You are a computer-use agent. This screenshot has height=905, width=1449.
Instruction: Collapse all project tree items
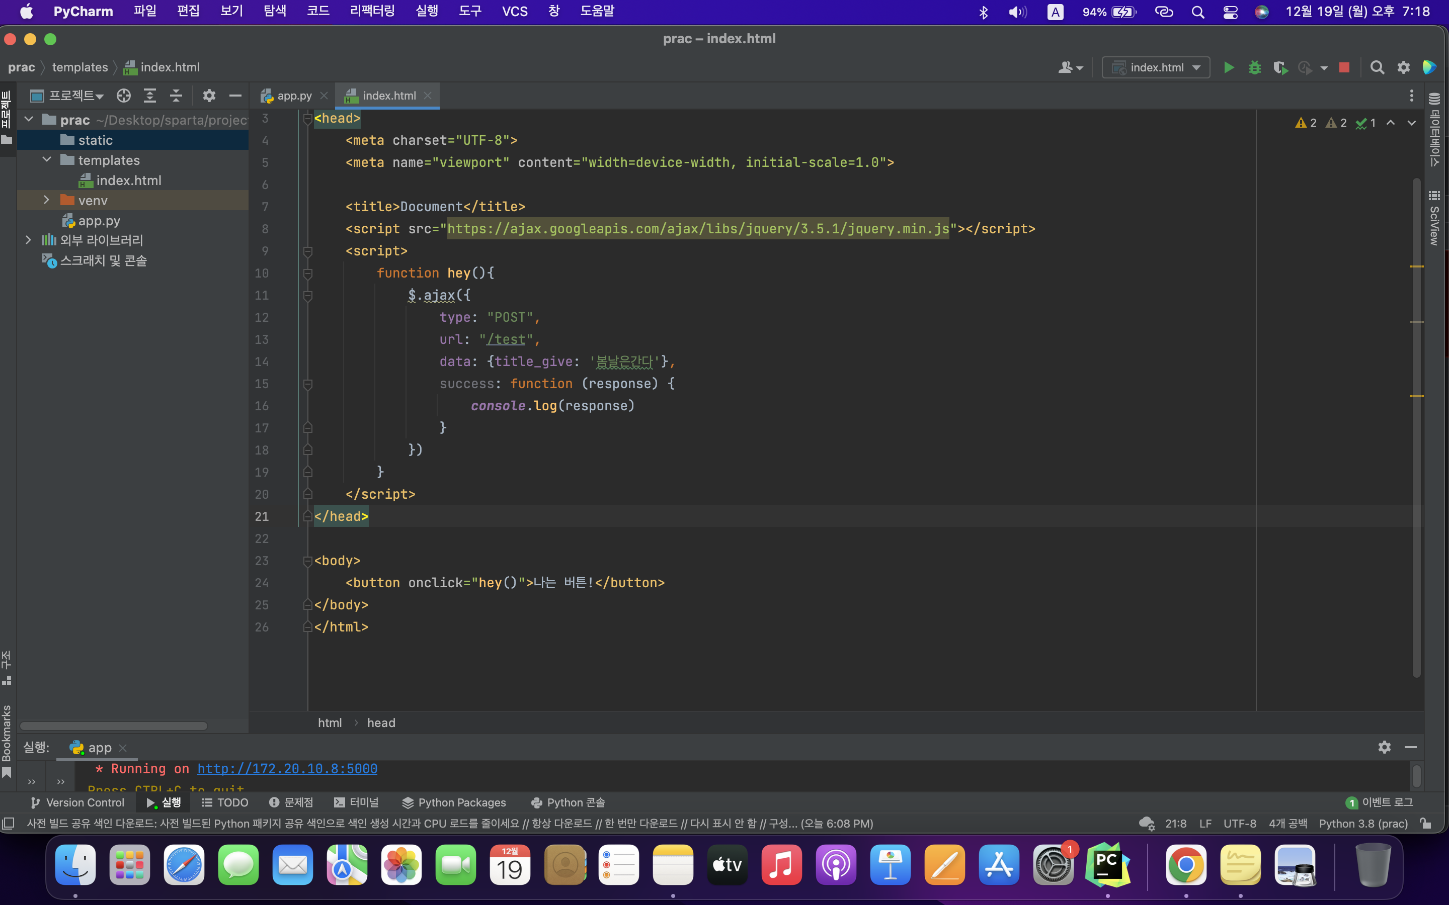point(176,96)
